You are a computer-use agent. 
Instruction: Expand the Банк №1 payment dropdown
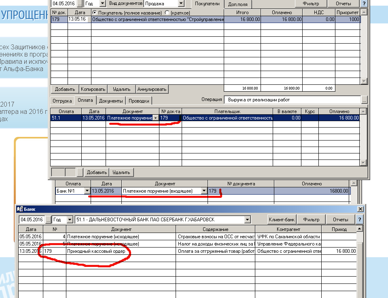87,191
